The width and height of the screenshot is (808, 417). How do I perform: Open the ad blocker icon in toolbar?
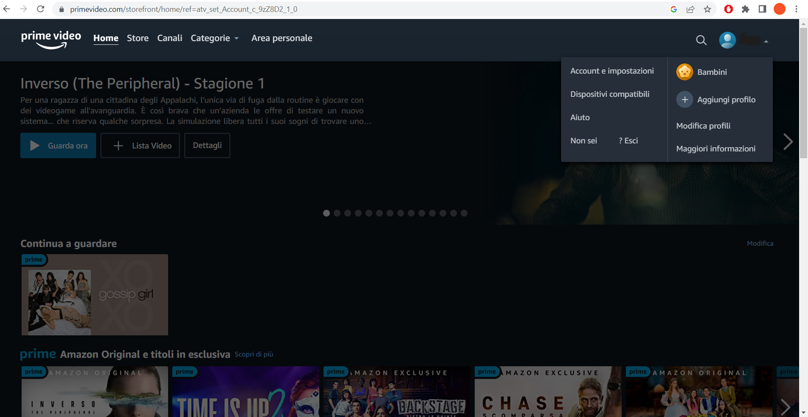click(x=729, y=9)
